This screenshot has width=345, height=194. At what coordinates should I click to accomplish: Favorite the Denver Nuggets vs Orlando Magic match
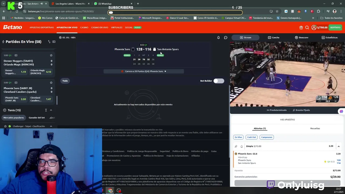pos(51,55)
